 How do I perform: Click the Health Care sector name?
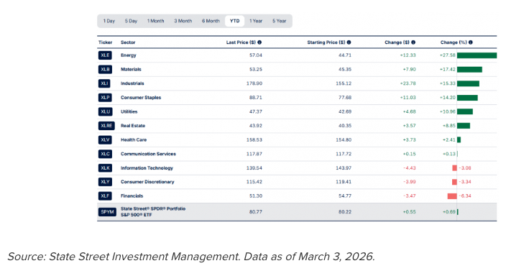134,139
